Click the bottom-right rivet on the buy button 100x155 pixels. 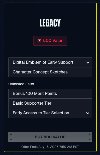[90, 139]
